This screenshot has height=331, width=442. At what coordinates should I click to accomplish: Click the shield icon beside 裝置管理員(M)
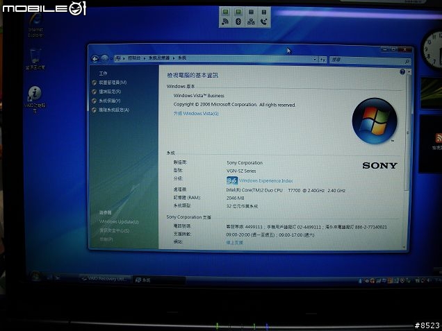(94, 83)
